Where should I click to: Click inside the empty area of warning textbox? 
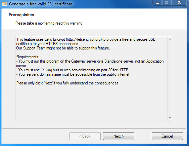[x=92, y=103]
